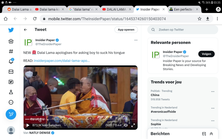Screen dimensions: 222x139
Task: Open Notifications bell with badge
Action: point(11,61)
